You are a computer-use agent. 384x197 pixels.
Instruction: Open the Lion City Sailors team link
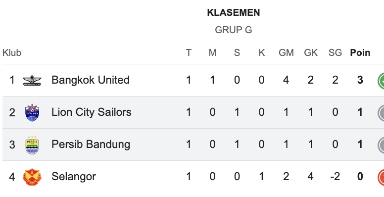pyautogui.click(x=92, y=112)
